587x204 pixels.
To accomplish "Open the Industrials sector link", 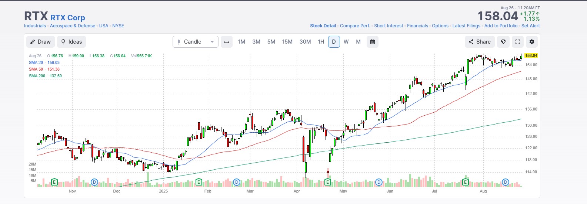I will click(x=35, y=26).
